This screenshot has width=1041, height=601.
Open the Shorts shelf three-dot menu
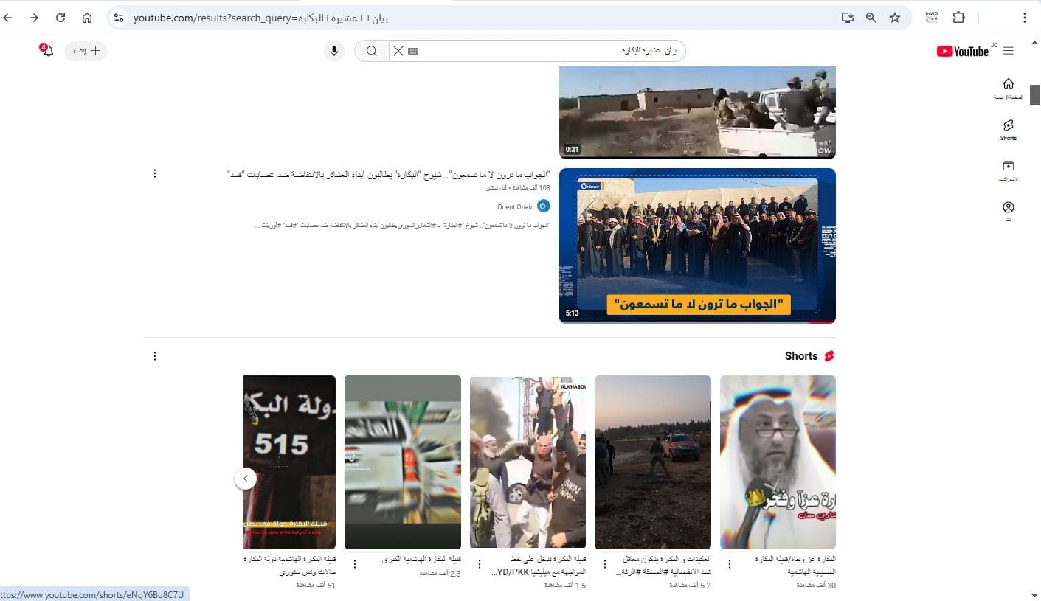click(154, 356)
